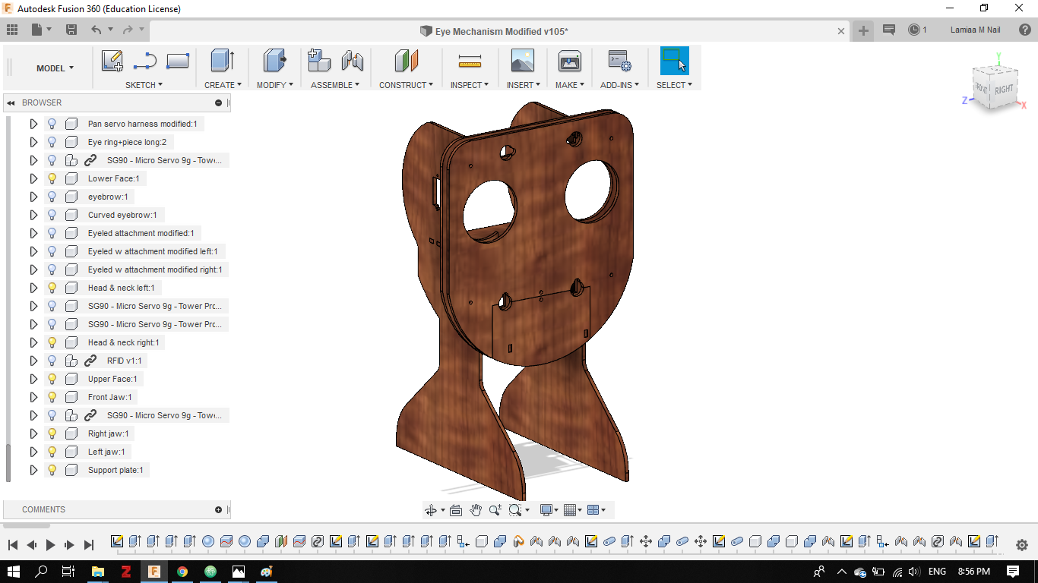Open the MODEL workspace dropdown
This screenshot has height=583, width=1038.
55,68
